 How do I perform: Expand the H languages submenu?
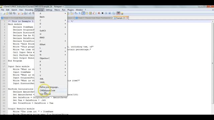click(x=51, y=34)
